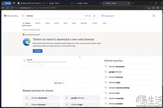
Task: Click the Related searches sidebar heading
Action: click(x=113, y=61)
